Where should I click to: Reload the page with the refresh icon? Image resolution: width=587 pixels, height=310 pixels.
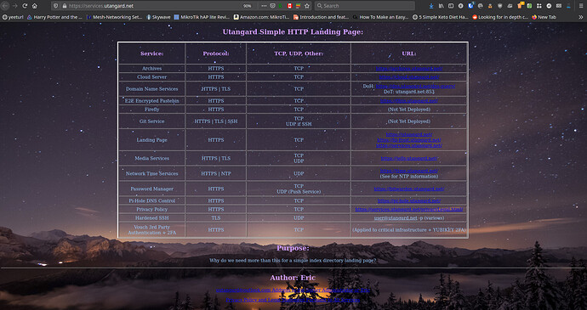coord(25,6)
